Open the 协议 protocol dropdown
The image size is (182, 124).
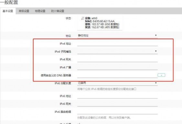[117, 35]
